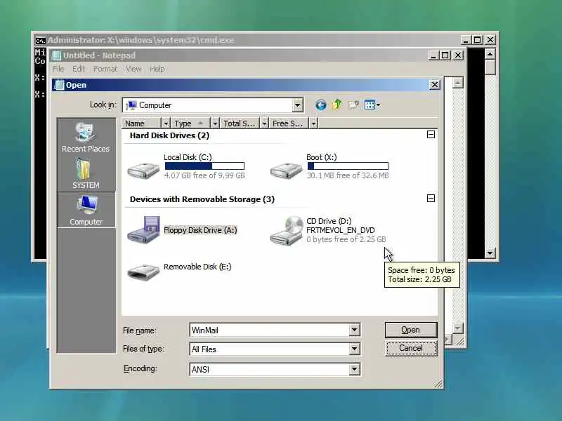
Task: Click Local Disk (C:) usage bar
Action: point(204,166)
